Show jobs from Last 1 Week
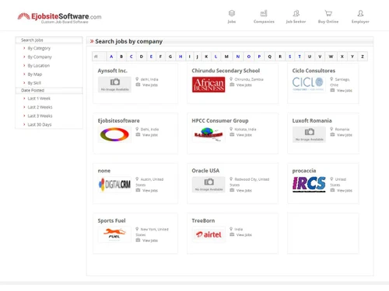 click(39, 99)
